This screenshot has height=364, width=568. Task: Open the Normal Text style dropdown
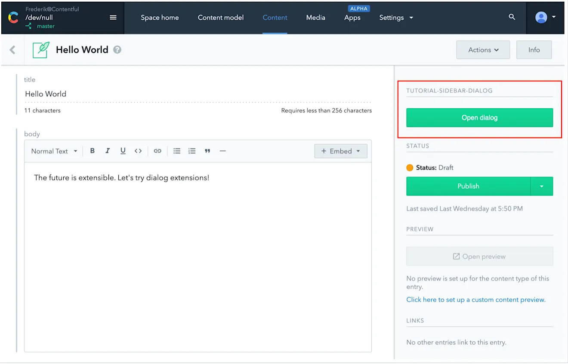click(54, 151)
